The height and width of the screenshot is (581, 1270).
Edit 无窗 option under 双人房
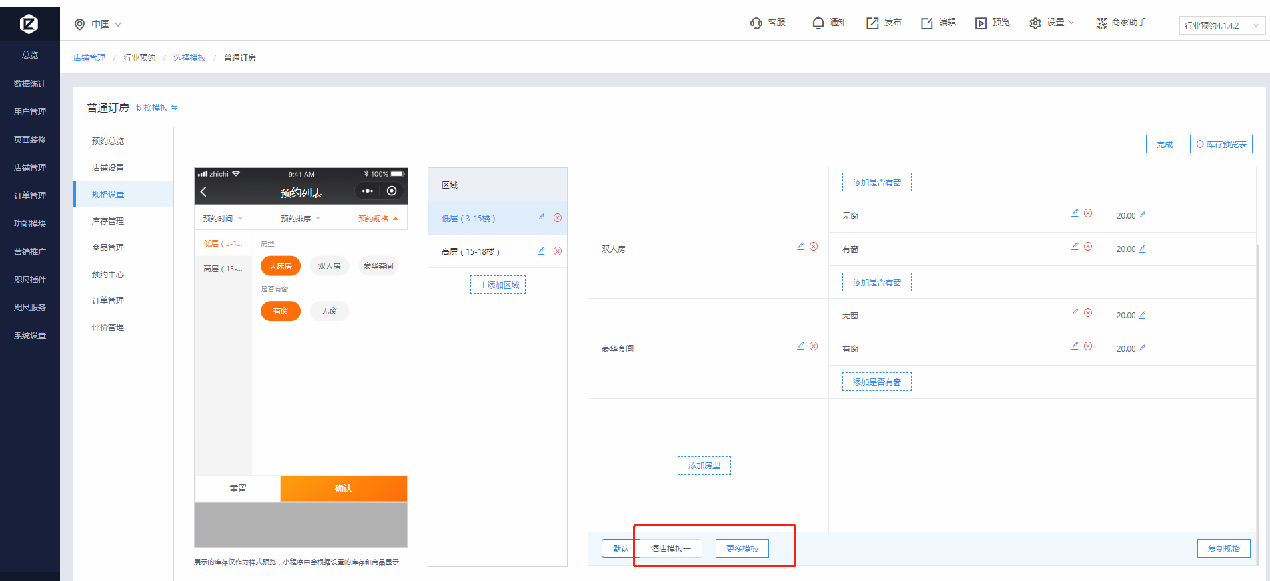click(1075, 213)
